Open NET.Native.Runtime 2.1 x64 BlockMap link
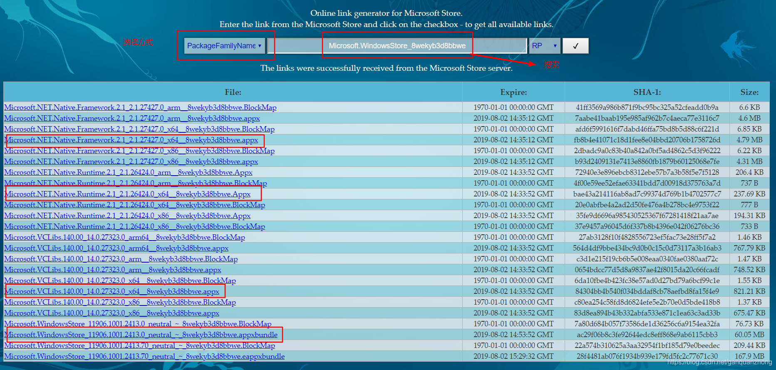 (134, 205)
